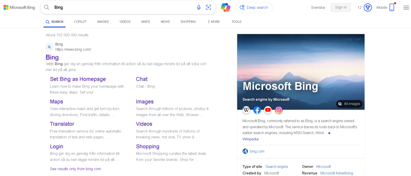Open Mobile phone icon

392,7
